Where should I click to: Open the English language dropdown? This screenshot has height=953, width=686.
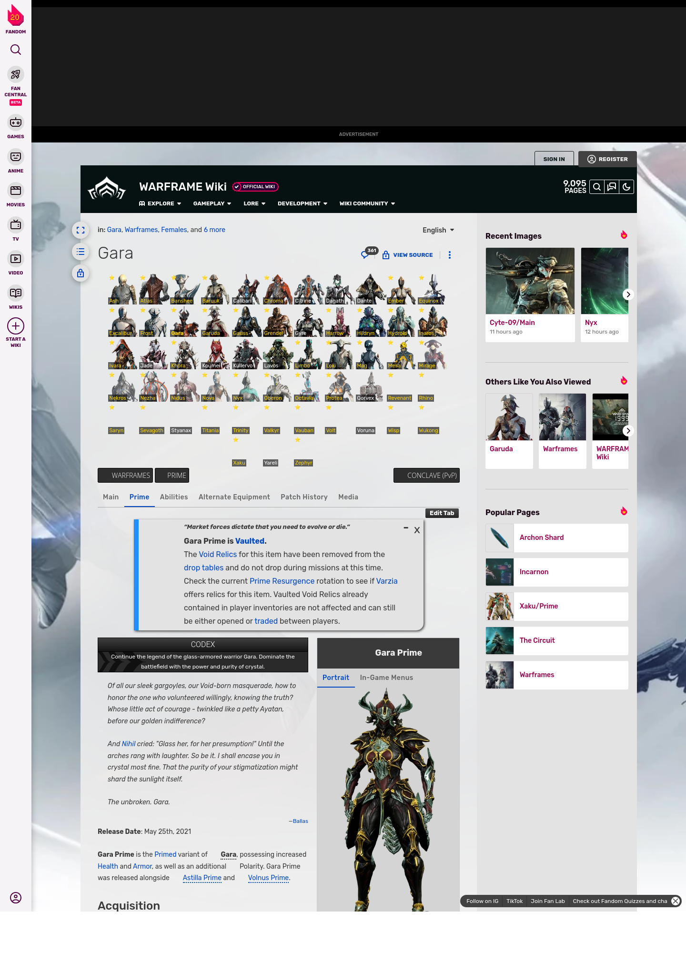pyautogui.click(x=438, y=230)
